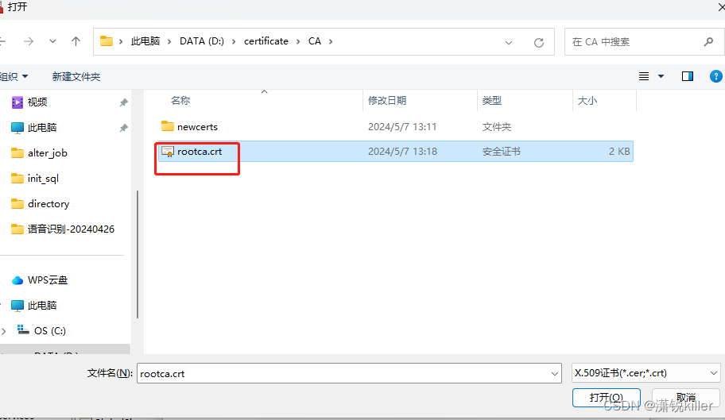The image size is (725, 420).
Task: Select the newcerts folder
Action: coord(197,126)
